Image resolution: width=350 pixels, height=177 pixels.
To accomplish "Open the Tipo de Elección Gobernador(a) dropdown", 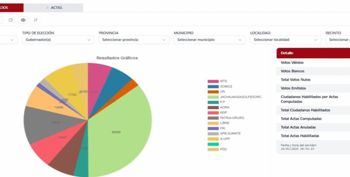I will coord(58,40).
